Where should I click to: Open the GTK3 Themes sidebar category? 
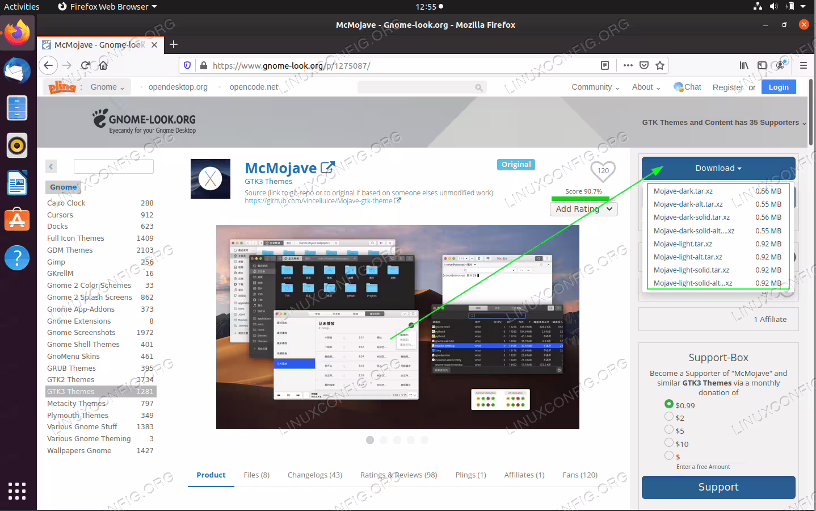tap(100, 392)
